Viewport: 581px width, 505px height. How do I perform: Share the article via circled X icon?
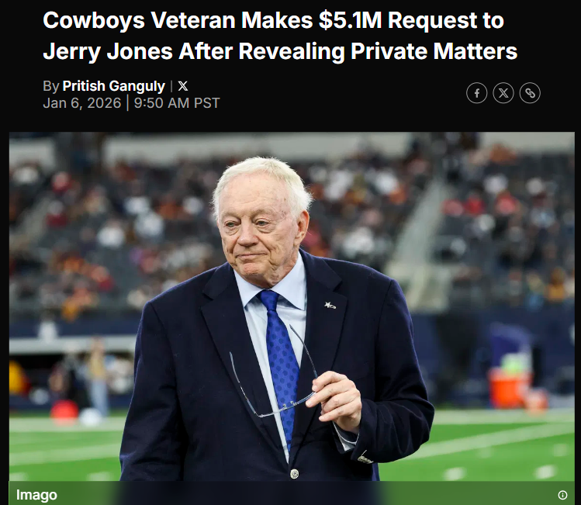click(503, 92)
